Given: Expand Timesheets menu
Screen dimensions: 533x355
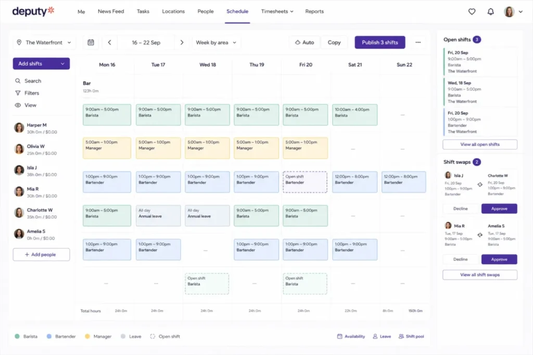Looking at the screenshot, I should tap(277, 11).
